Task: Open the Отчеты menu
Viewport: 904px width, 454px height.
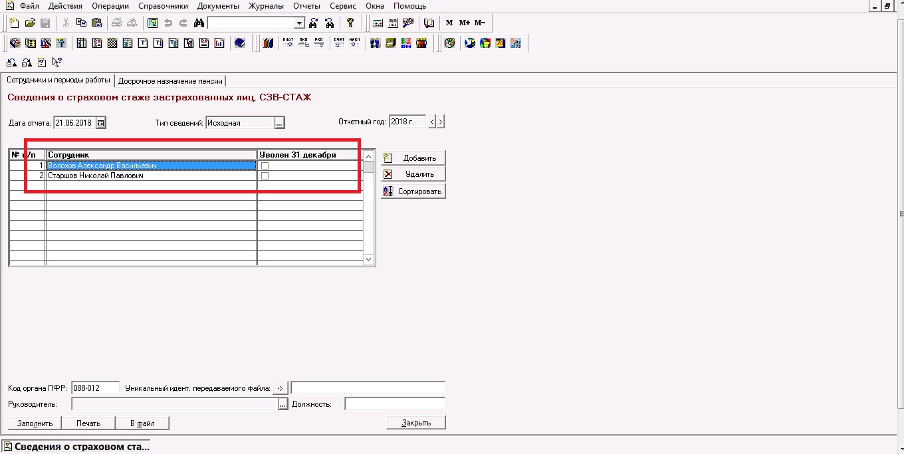Action: tap(306, 6)
